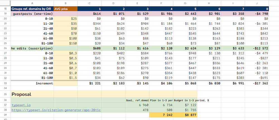The image size is (279, 120).
Task: Click the highlighted $8 877 budget total
Action: (185, 115)
